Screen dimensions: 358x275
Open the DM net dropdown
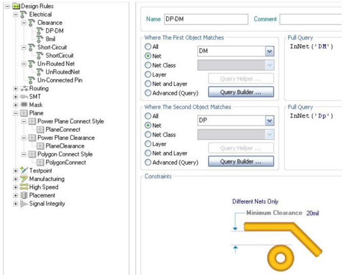269,51
